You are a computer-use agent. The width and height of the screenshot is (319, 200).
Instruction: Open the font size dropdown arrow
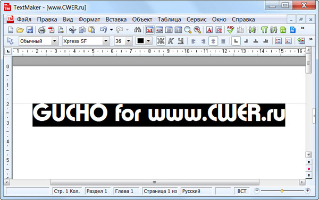[x=129, y=41]
